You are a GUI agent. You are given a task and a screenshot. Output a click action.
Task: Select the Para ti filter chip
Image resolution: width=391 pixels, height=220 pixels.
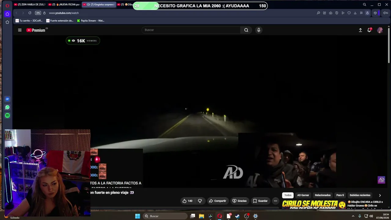click(x=340, y=195)
